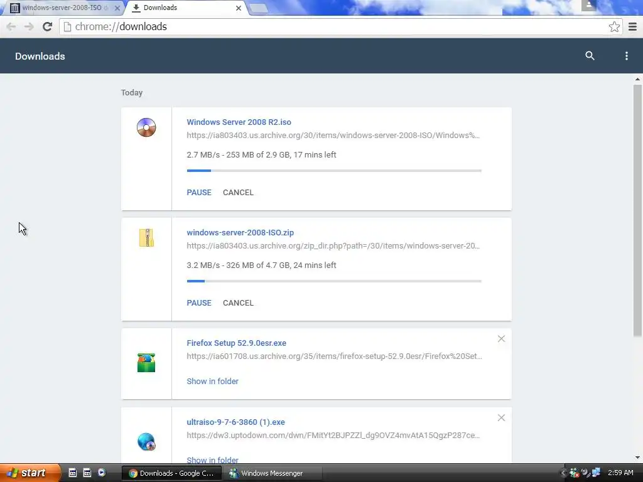The image size is (643, 482).
Task: Click the Firefox Setup source URL
Action: coord(334,356)
